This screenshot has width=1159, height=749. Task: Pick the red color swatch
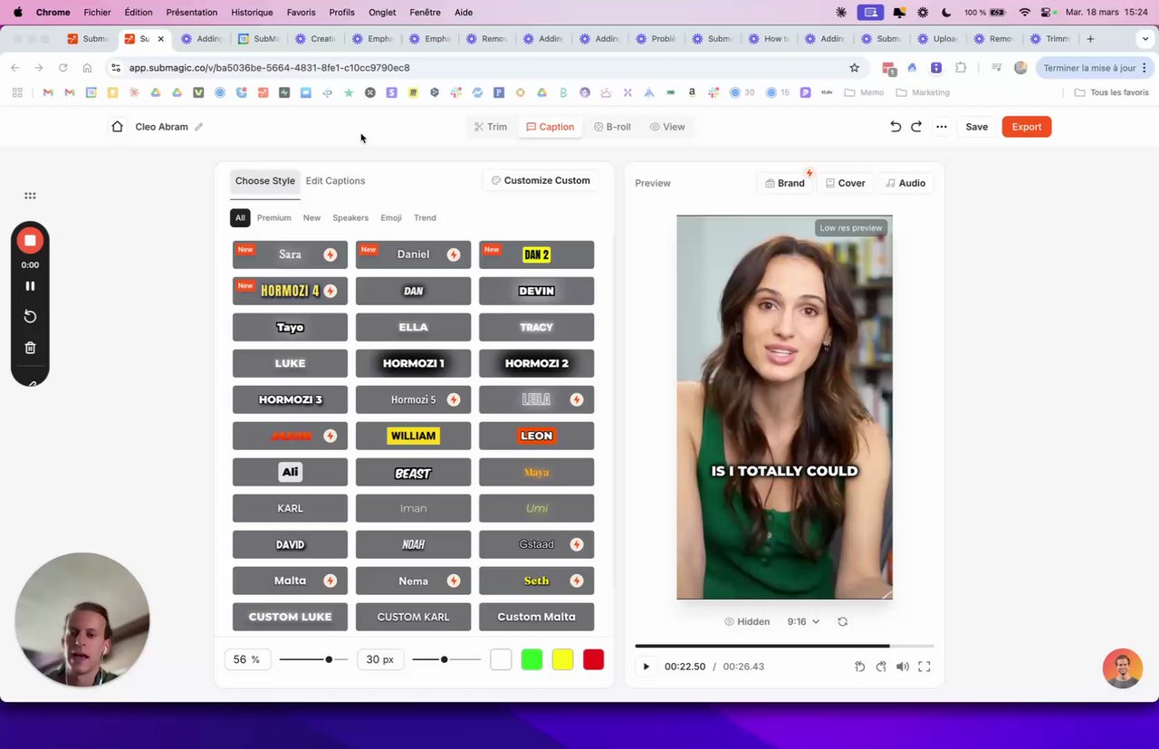tap(593, 659)
